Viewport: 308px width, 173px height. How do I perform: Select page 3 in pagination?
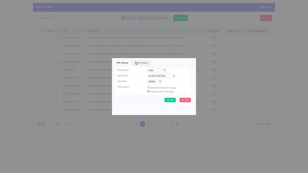pyautogui.click(x=154, y=124)
